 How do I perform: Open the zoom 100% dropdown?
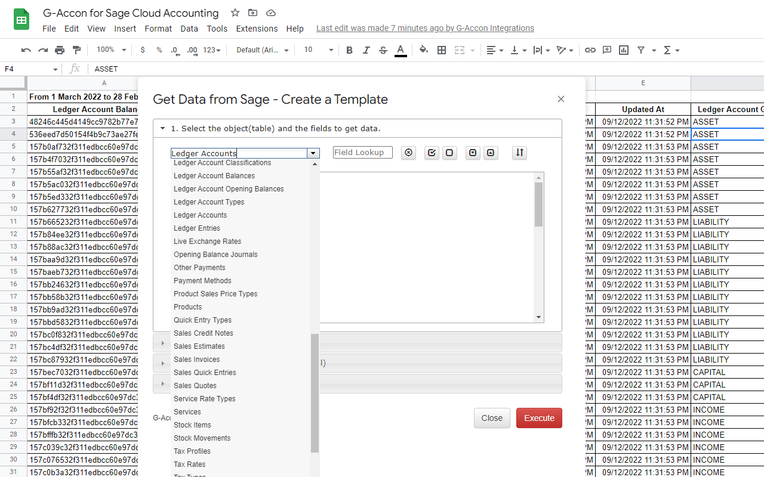tap(111, 50)
